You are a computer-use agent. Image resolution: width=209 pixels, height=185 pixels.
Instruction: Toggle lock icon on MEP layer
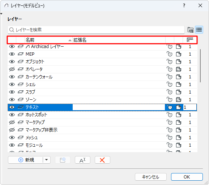point(170,54)
